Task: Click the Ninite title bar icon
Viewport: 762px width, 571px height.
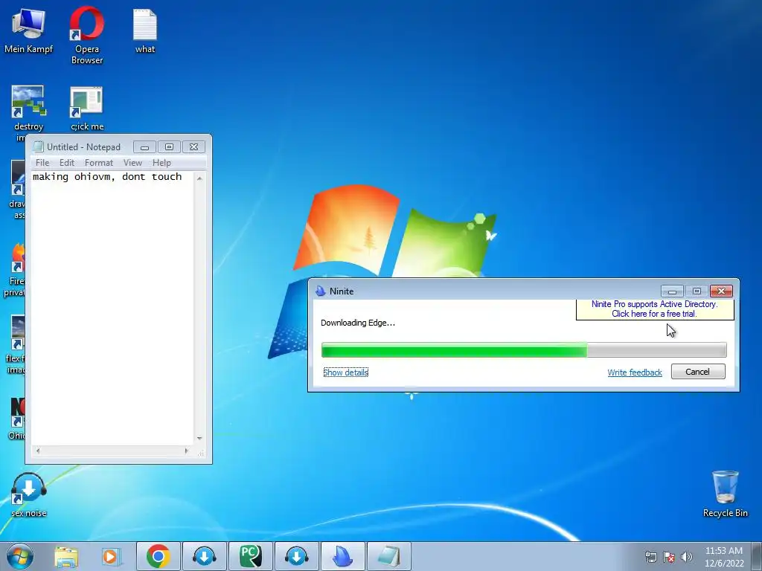Action: [320, 291]
